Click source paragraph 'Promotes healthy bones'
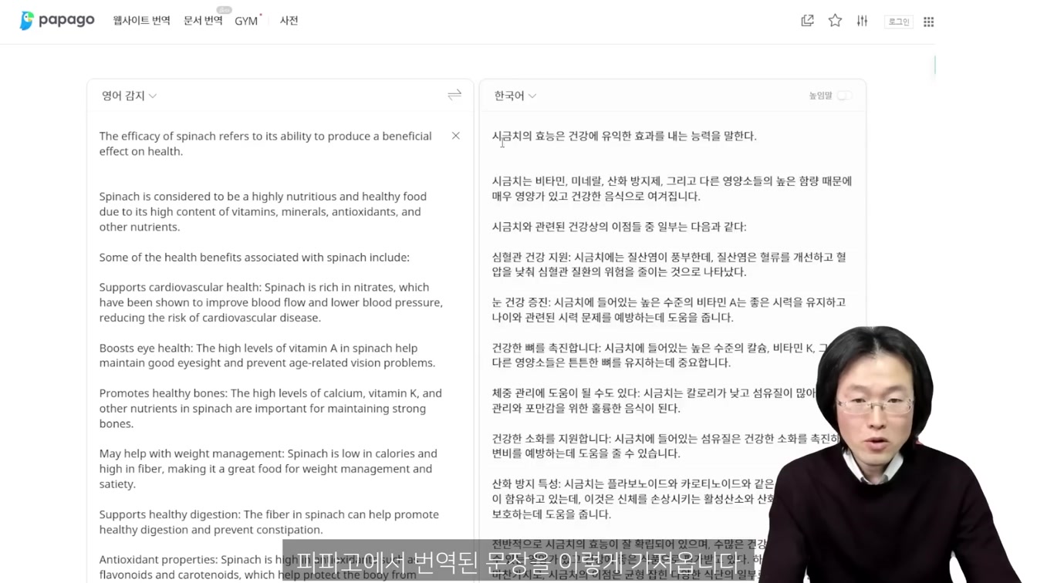This screenshot has width=1037, height=583. click(x=270, y=408)
